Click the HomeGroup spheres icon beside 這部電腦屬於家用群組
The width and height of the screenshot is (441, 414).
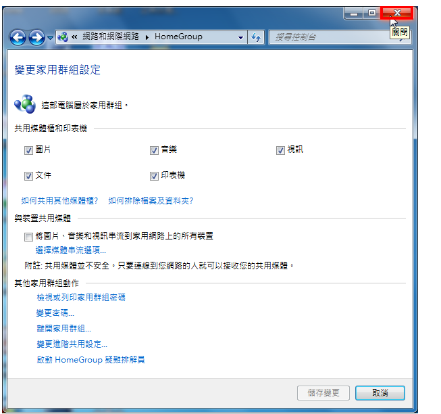point(25,104)
